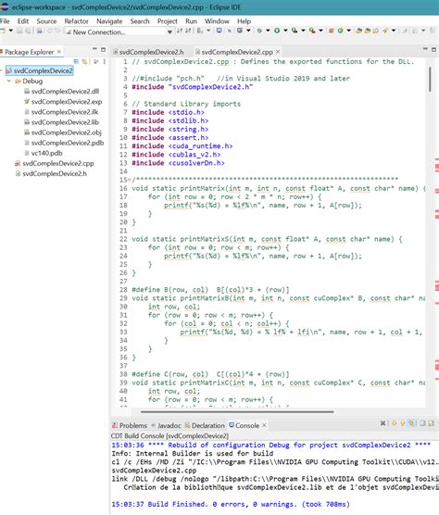This screenshot has height=515, width=439.
Task: Open the Run button dropdown arrow
Action: point(285,31)
